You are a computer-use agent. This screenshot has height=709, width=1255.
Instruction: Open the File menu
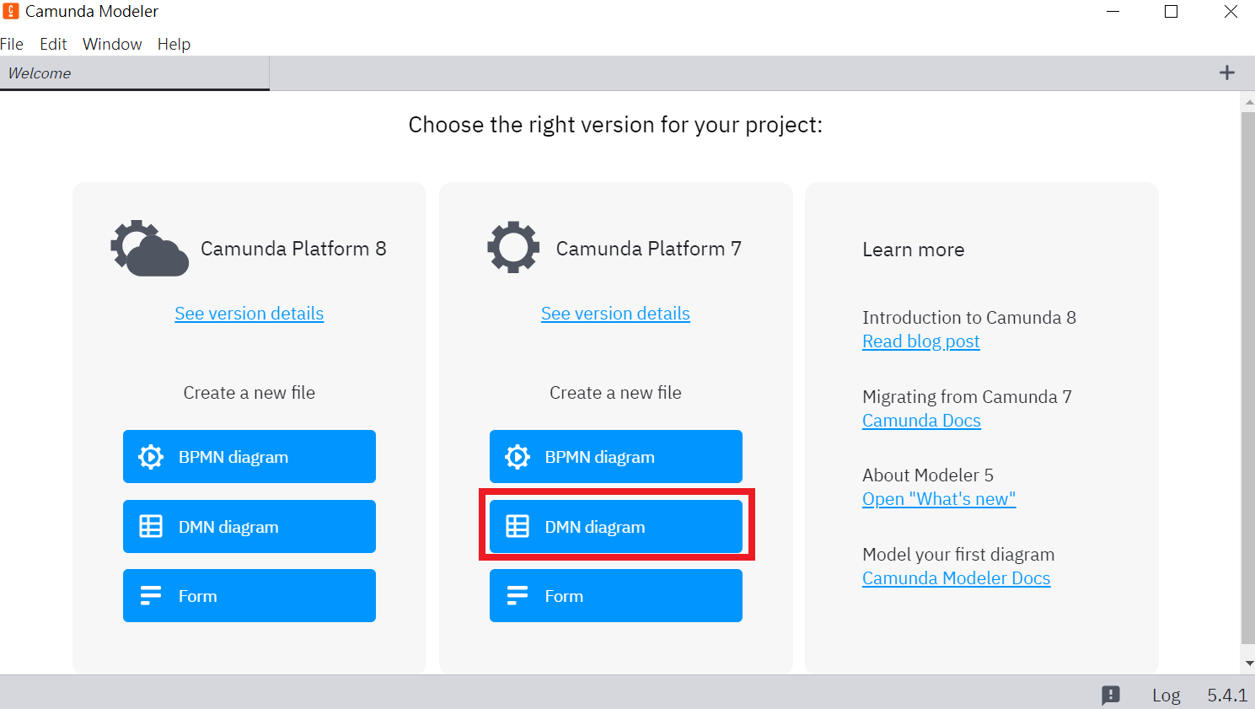12,44
